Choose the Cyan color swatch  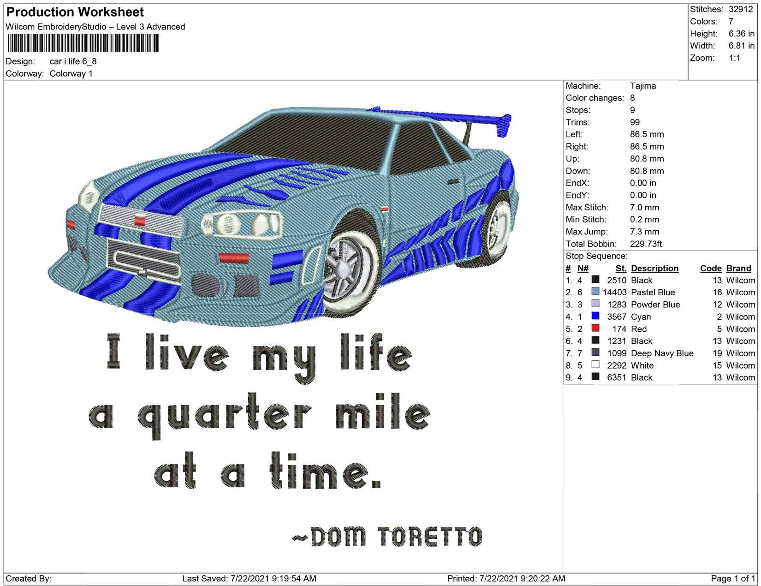click(x=595, y=316)
